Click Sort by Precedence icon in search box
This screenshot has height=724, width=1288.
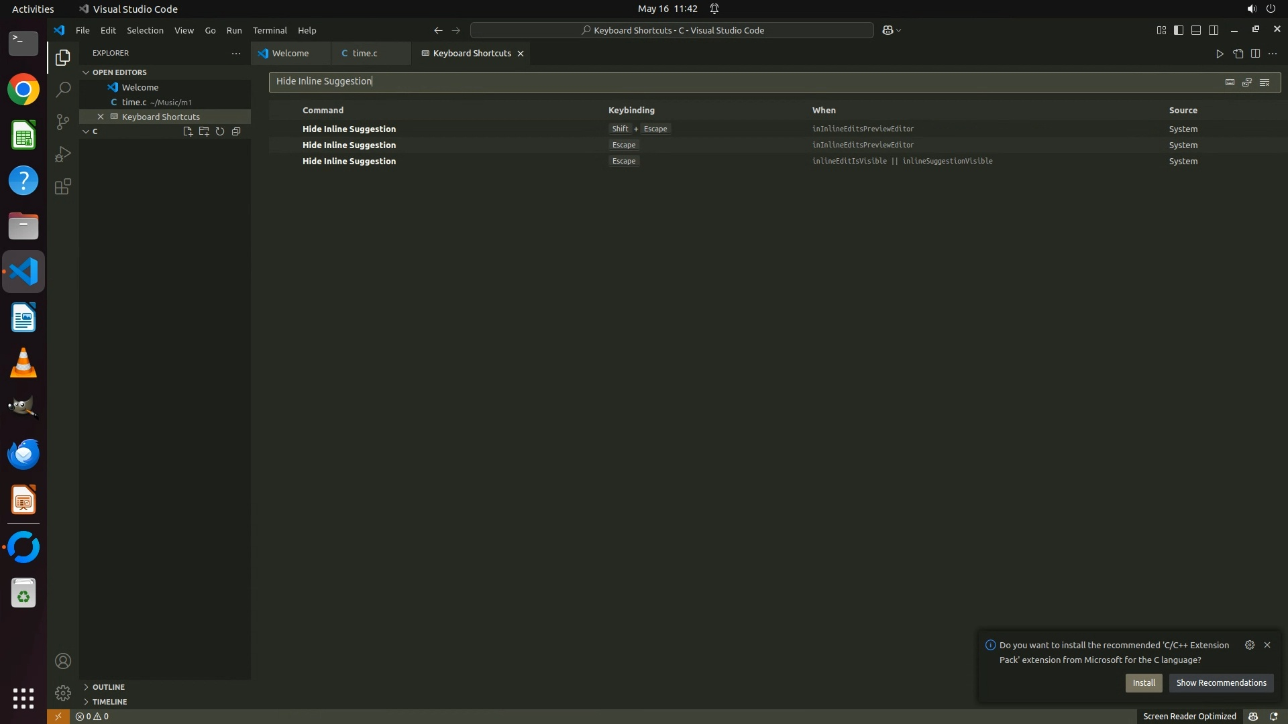tap(1247, 82)
